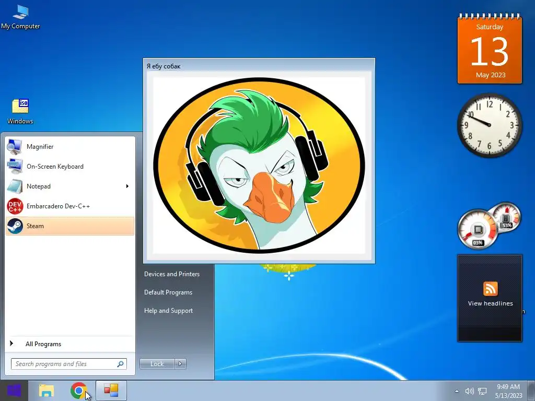Open Devices and Printers
This screenshot has height=401, width=535.
point(172,274)
